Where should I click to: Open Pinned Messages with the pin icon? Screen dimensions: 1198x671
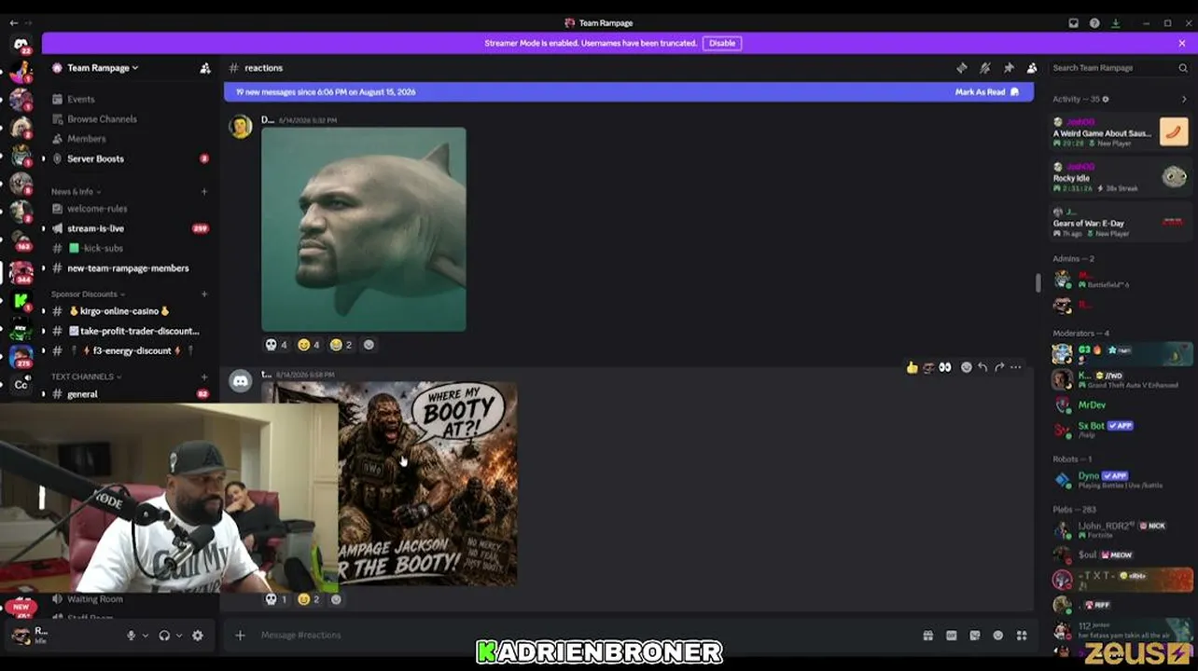pyautogui.click(x=1009, y=68)
